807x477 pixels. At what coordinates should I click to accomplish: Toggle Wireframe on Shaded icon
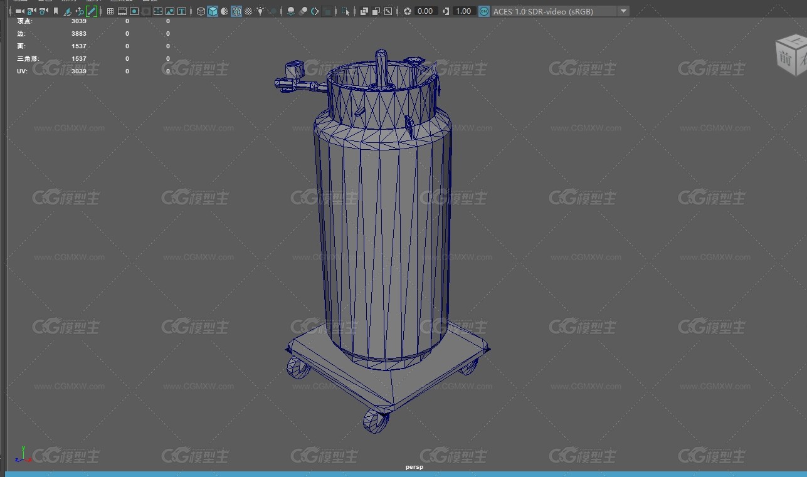click(236, 11)
